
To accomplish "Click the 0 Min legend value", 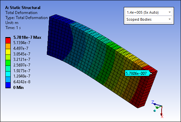I will point(18,88).
